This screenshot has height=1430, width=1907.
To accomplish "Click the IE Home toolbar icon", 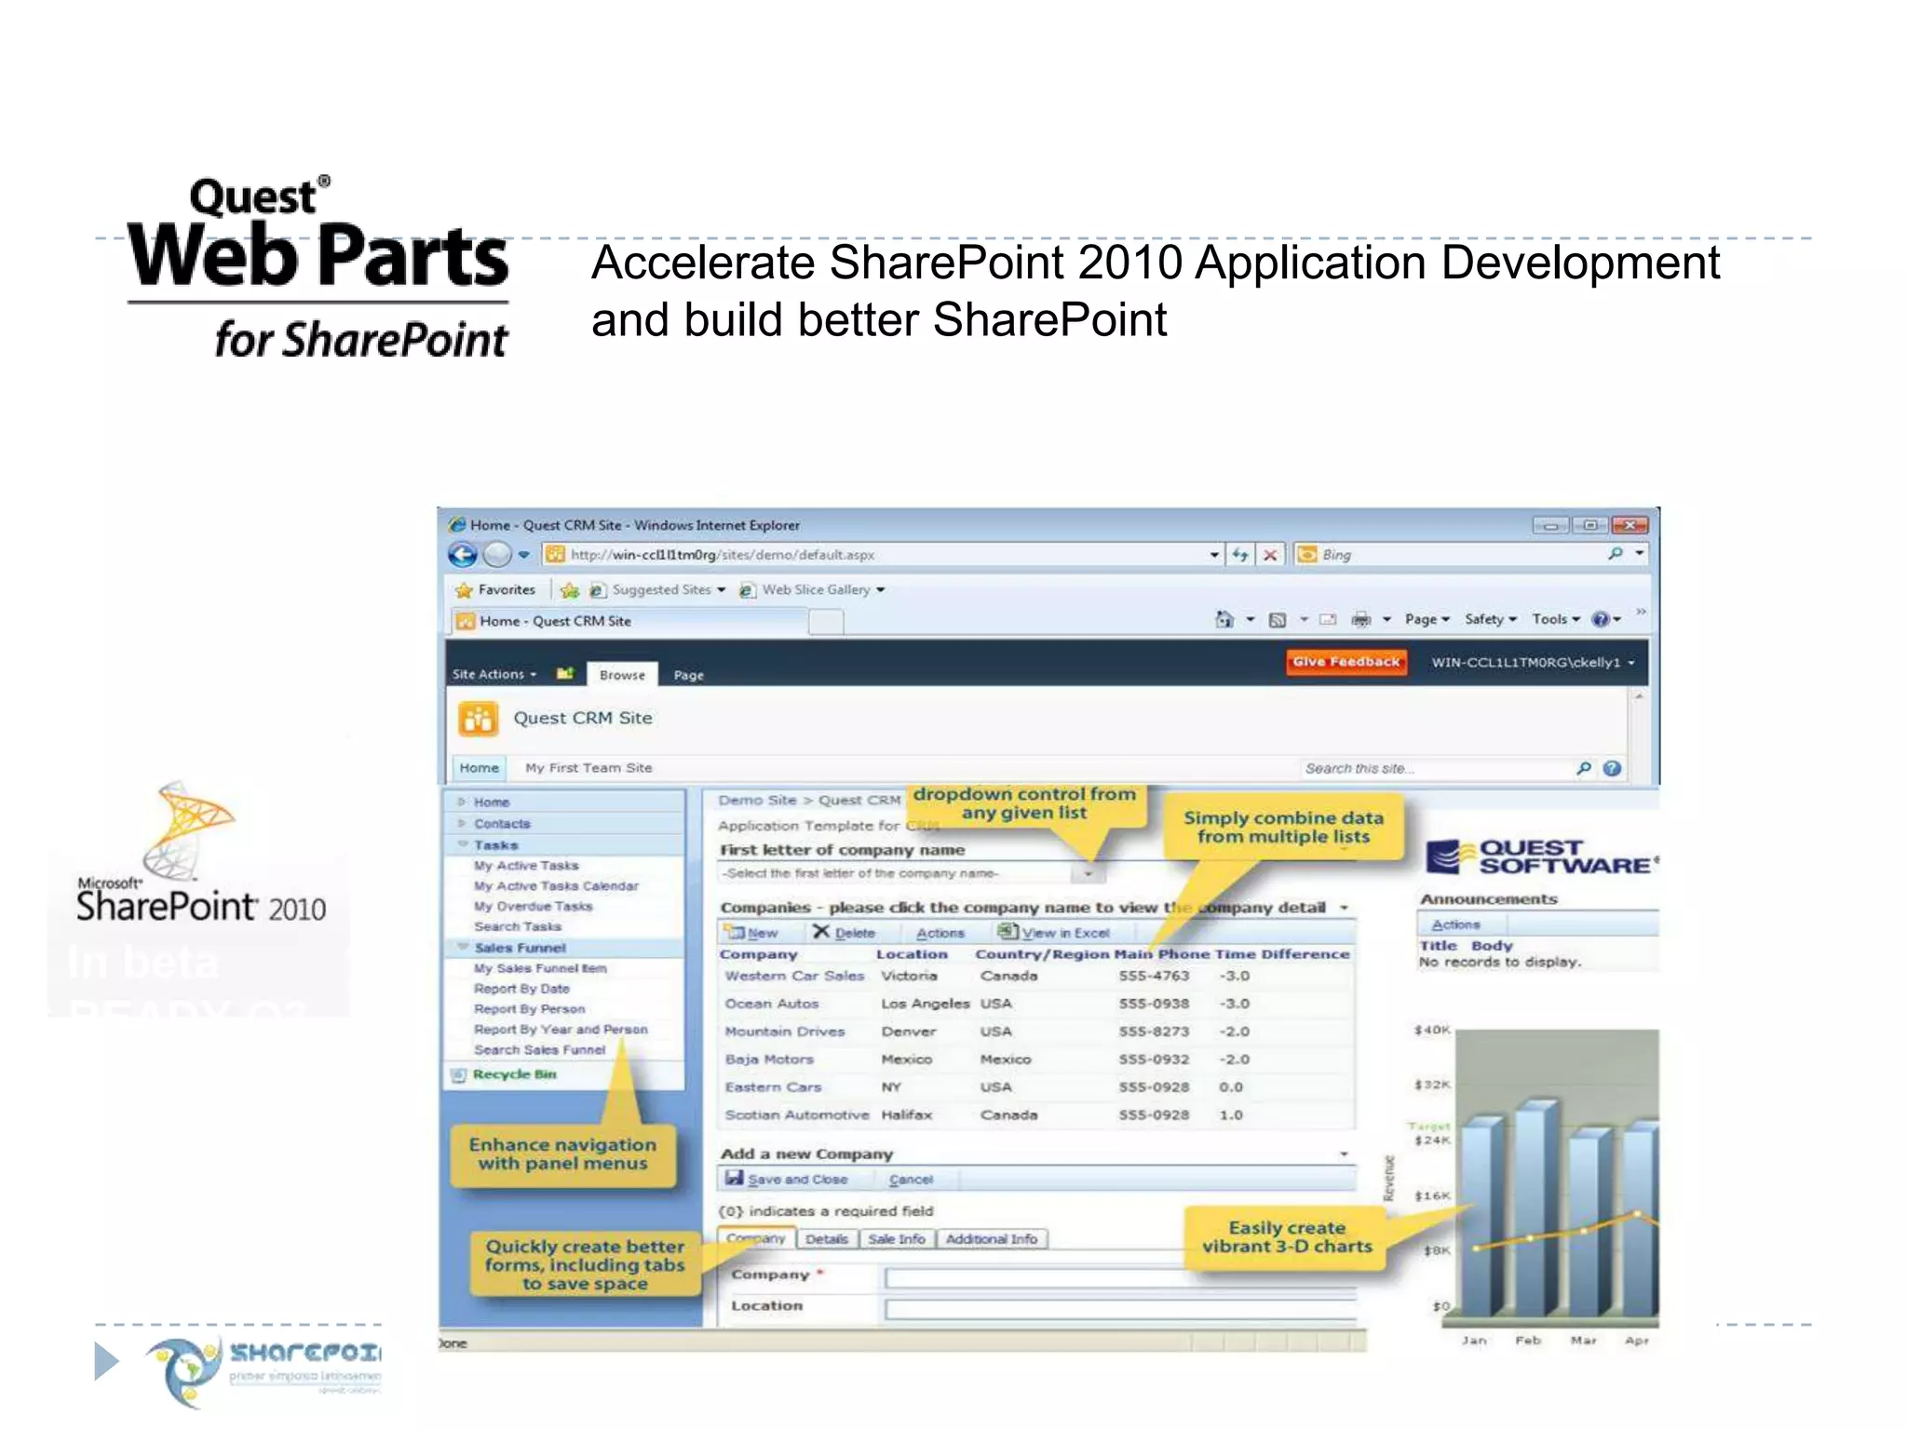I will 1224,619.
